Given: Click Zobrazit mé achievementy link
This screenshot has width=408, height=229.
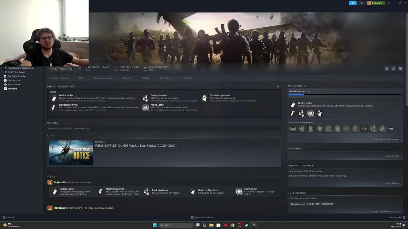Looking at the screenshot, I should [386, 139].
